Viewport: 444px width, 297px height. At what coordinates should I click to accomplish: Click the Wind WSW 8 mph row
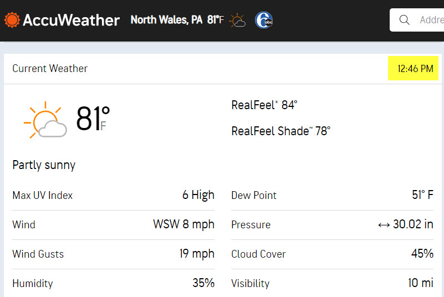(x=113, y=225)
